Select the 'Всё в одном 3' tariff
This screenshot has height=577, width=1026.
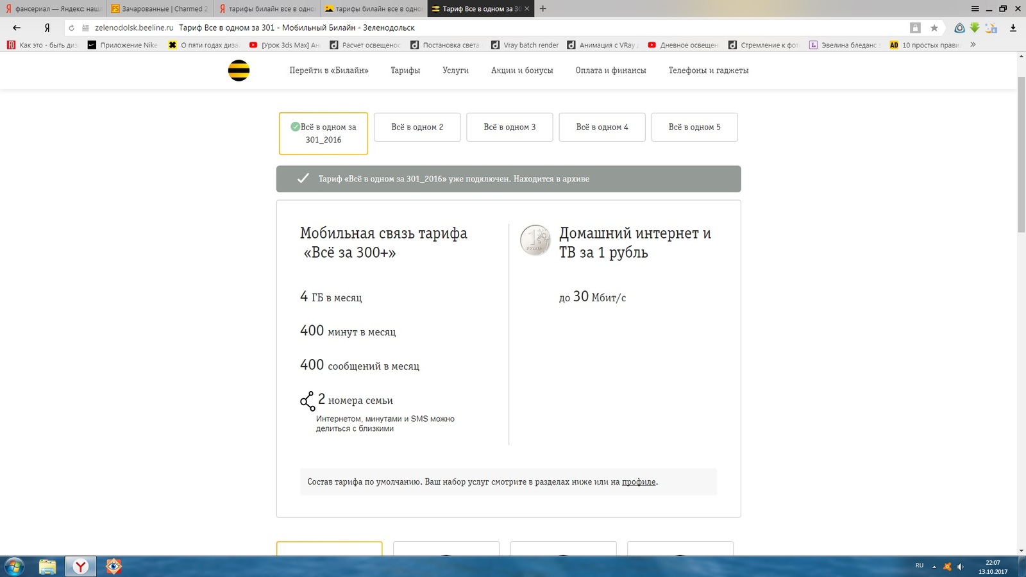coord(510,127)
